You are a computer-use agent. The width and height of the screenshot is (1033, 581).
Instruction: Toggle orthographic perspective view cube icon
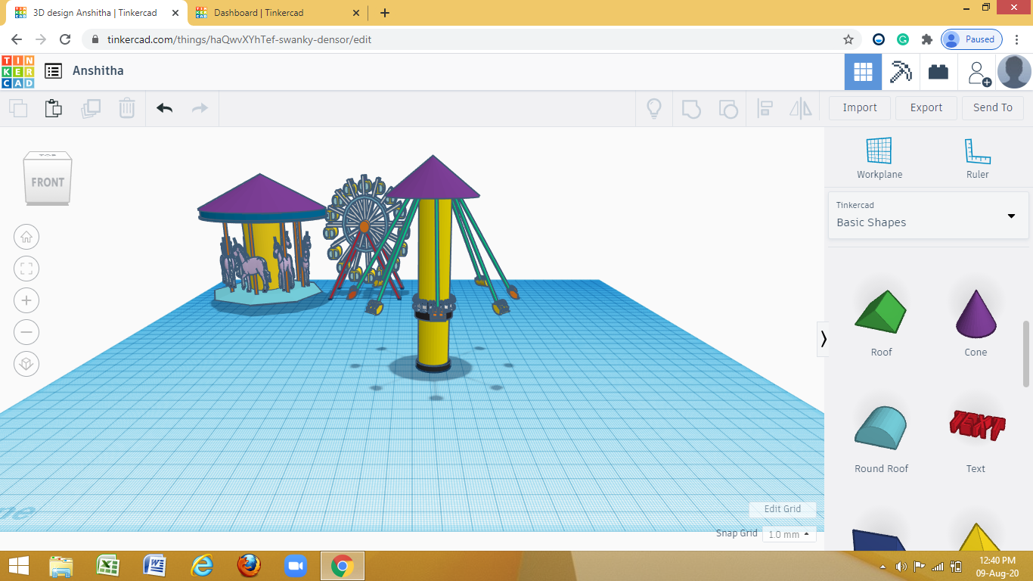[x=26, y=364]
